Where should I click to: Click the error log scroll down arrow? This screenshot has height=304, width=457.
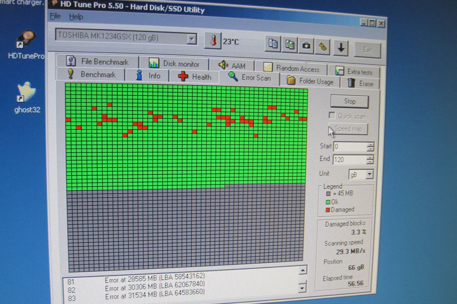302,288
